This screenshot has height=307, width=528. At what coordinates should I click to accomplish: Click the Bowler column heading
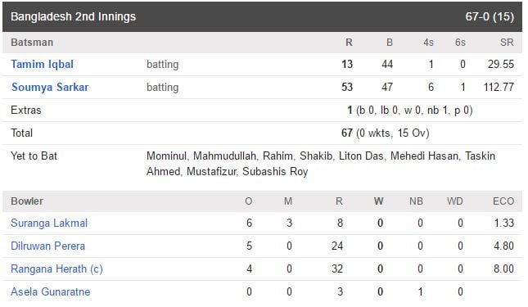tap(27, 201)
